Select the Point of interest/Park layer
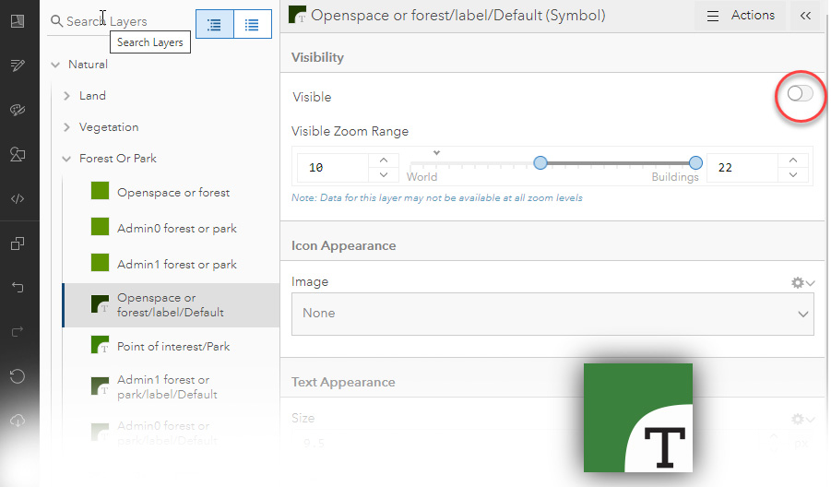The height and width of the screenshot is (487, 831). (x=173, y=347)
